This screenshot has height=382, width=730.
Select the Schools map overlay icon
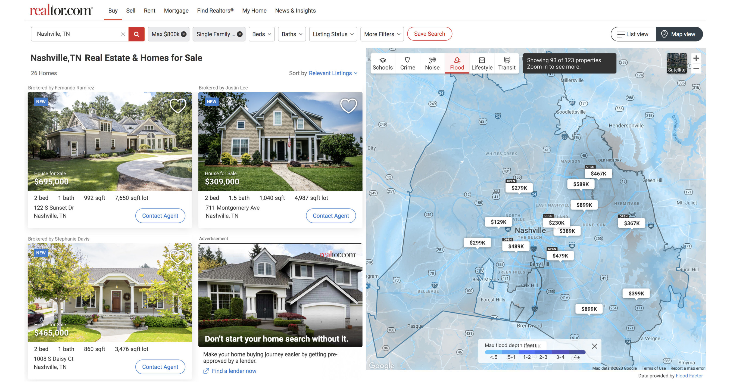click(x=383, y=63)
